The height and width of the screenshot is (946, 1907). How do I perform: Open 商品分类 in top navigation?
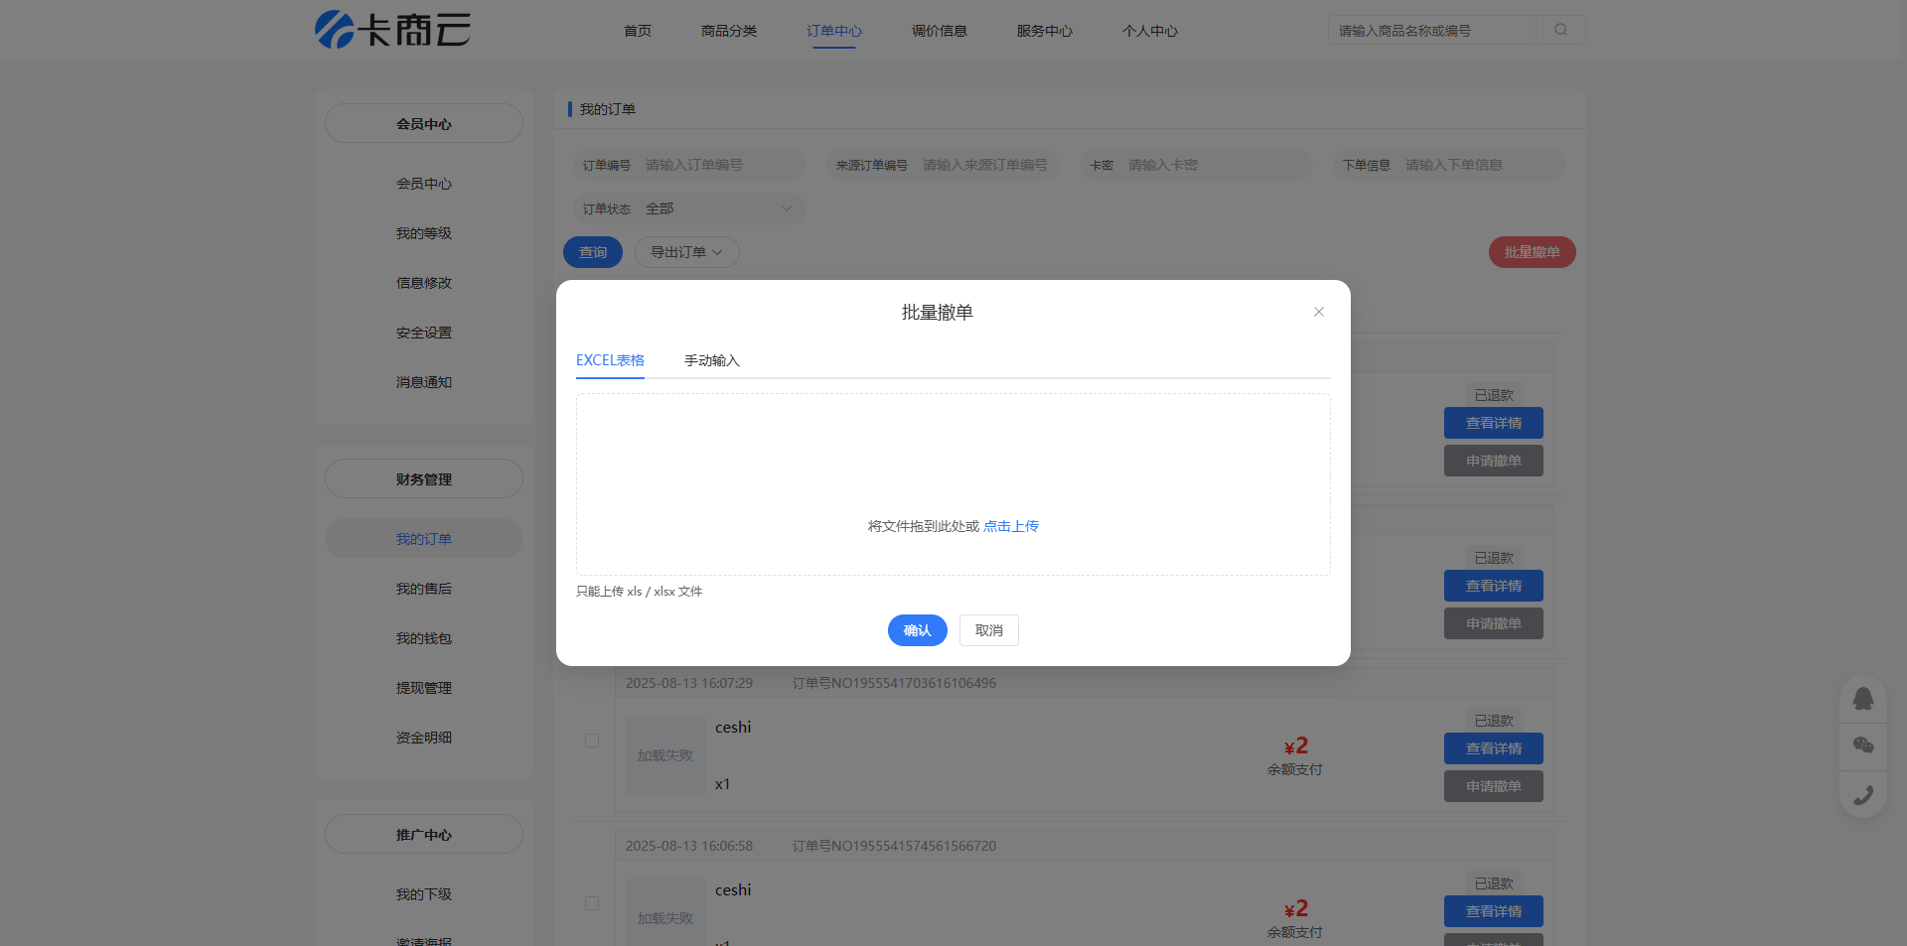[729, 31]
